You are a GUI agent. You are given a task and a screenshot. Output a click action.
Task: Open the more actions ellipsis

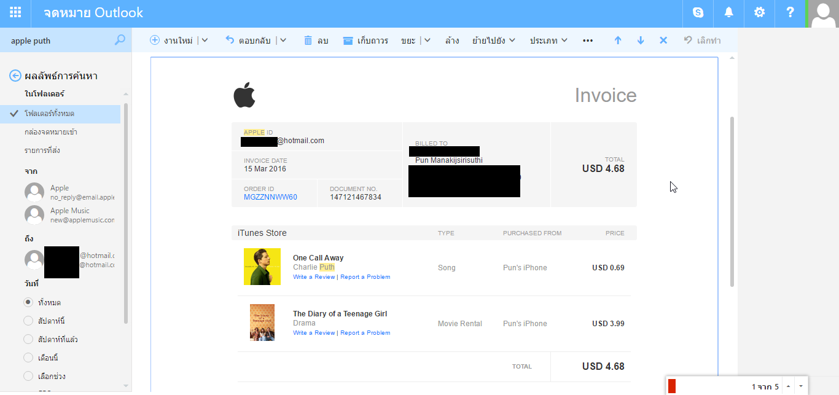click(x=588, y=41)
